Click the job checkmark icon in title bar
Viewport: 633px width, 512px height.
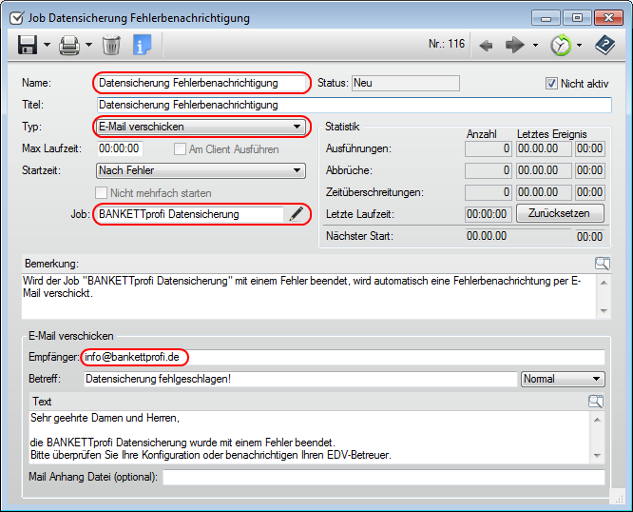pos(16,18)
